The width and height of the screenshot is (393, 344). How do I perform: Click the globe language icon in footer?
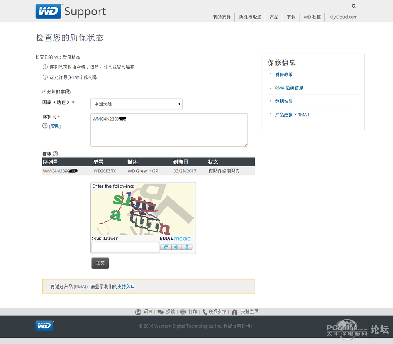coord(138,312)
